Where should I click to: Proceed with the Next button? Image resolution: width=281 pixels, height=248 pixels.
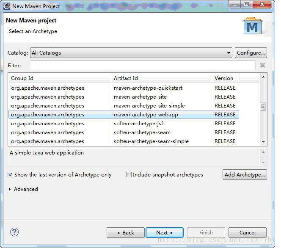(x=165, y=233)
